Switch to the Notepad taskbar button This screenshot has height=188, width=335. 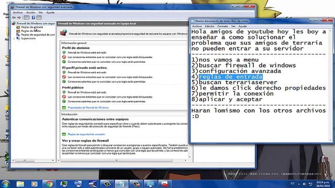tap(121, 184)
